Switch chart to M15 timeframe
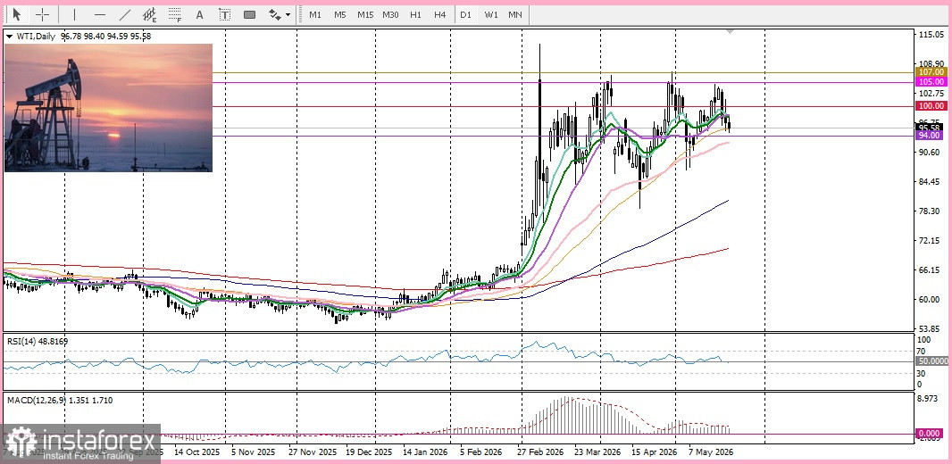The image size is (952, 464). click(x=365, y=14)
